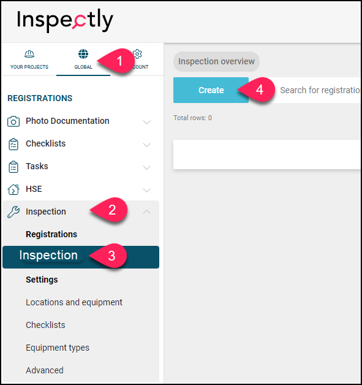Click the Global globe icon
Screen dimensions: 362x385
tap(83, 54)
